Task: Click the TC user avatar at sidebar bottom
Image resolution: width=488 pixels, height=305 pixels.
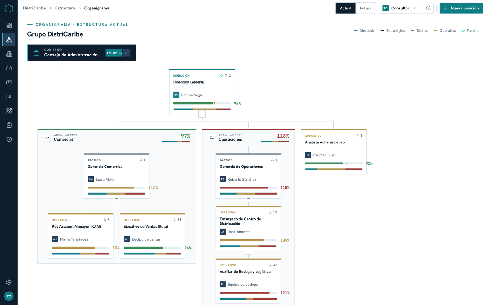Action: 9,296
